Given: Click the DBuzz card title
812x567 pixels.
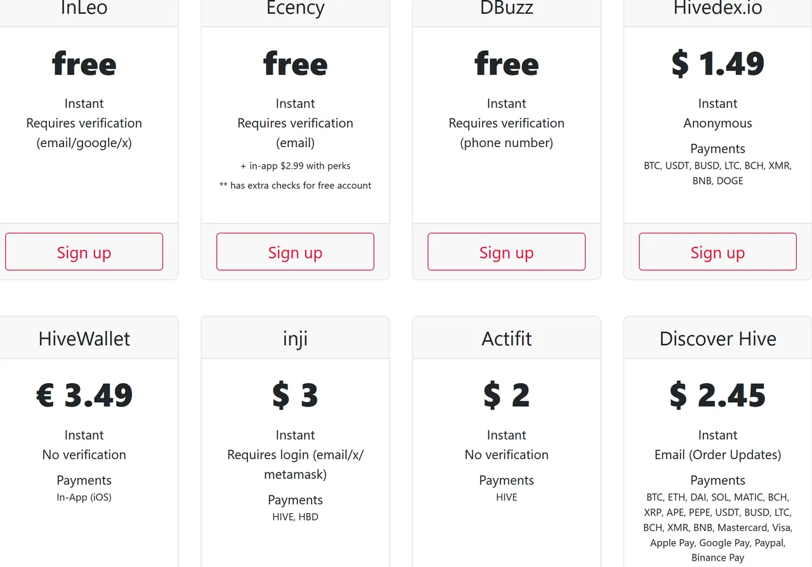Looking at the screenshot, I should coord(506,8).
